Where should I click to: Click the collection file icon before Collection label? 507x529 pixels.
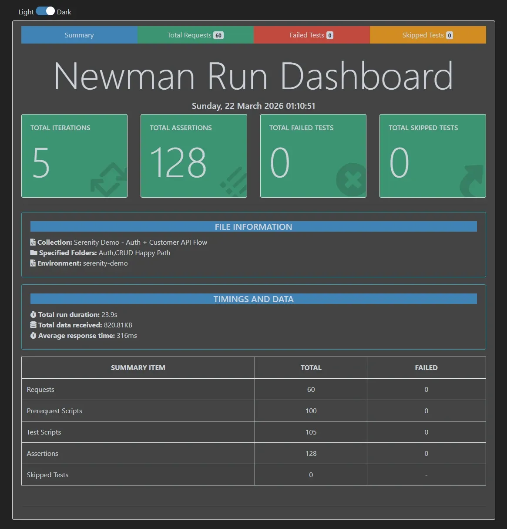[x=33, y=242]
